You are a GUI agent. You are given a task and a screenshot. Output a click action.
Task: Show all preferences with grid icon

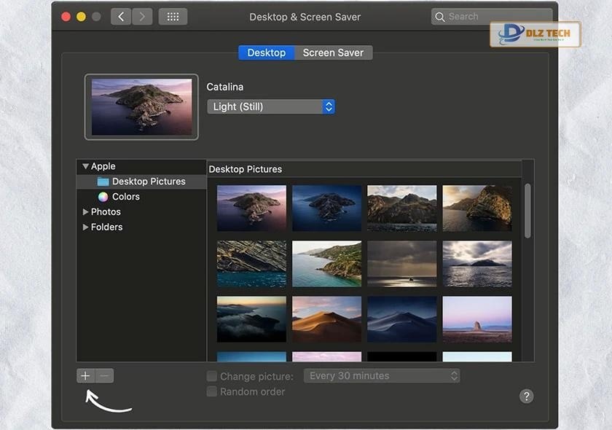pyautogui.click(x=173, y=17)
